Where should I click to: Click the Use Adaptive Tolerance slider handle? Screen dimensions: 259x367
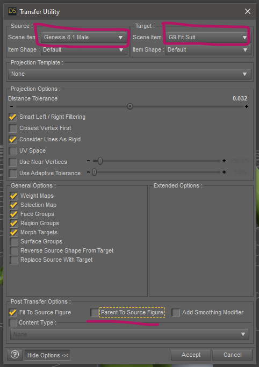pyautogui.click(x=94, y=172)
